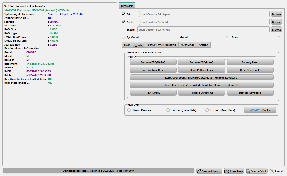Click Remove FRP(Erase) button
Screen dimensions: 287x176
click(201, 62)
